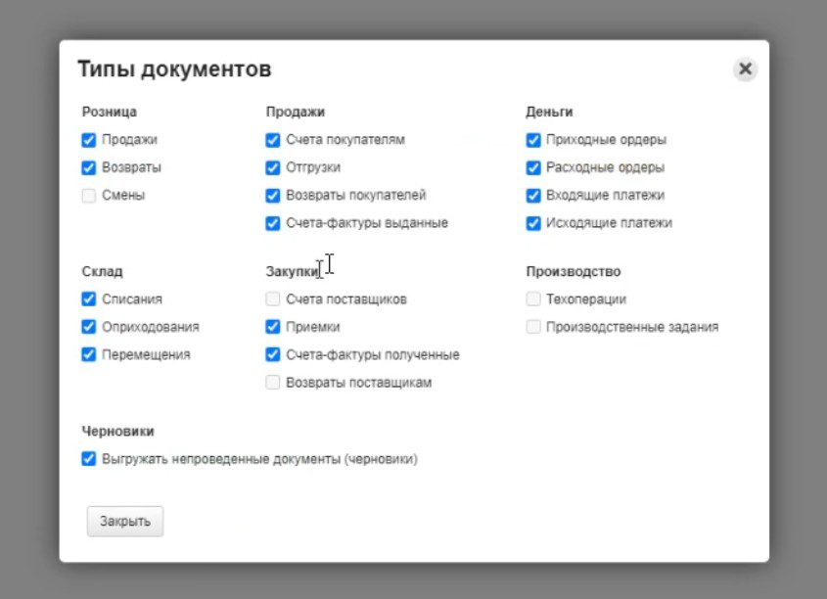Enable Счета поставщиков checkbox
Screen dimensions: 827x599
tap(273, 299)
